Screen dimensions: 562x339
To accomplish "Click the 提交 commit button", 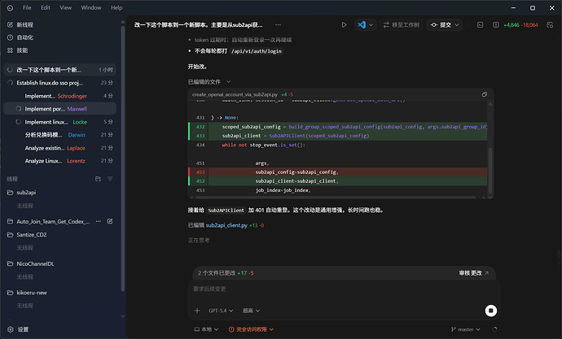I will pyautogui.click(x=440, y=24).
